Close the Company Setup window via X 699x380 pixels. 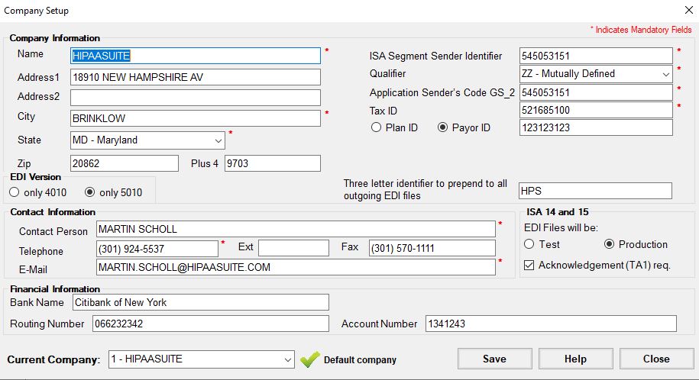pyautogui.click(x=688, y=10)
